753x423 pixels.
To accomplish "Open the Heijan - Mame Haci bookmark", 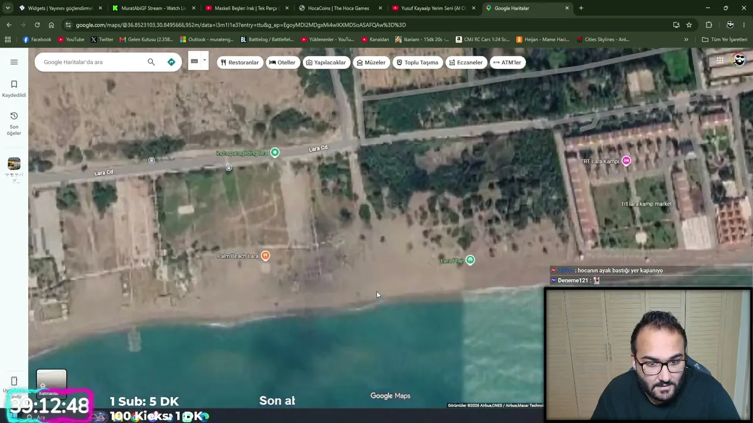I will [x=542, y=39].
